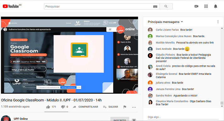224x121 pixels.
Task: Open the UPF Online channel name link
Action: (x=21, y=119)
